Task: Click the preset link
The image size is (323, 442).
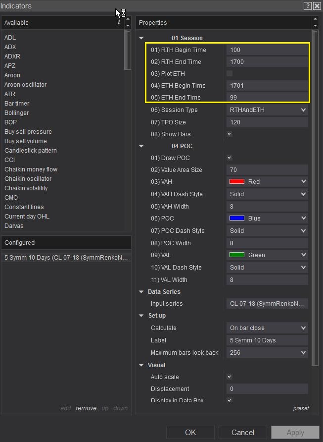Action: tap(301, 408)
